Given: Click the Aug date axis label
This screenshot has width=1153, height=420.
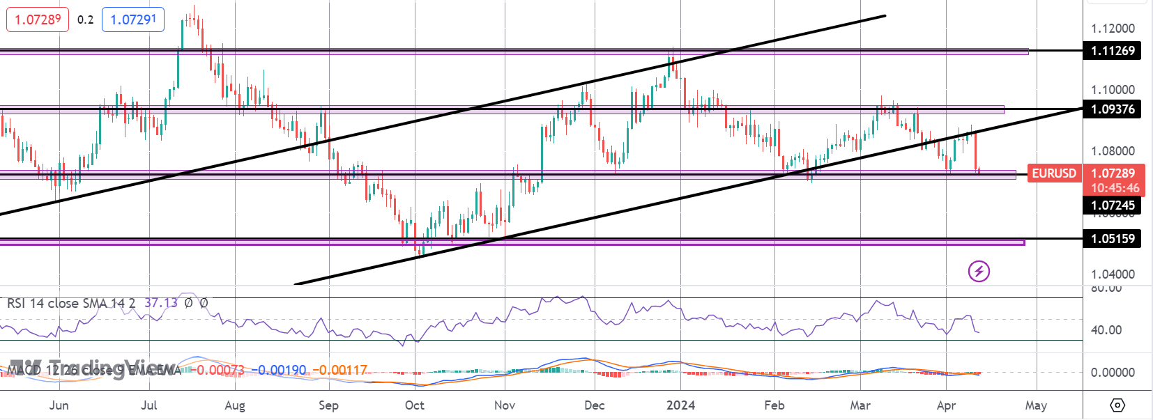Looking at the screenshot, I should tap(235, 405).
